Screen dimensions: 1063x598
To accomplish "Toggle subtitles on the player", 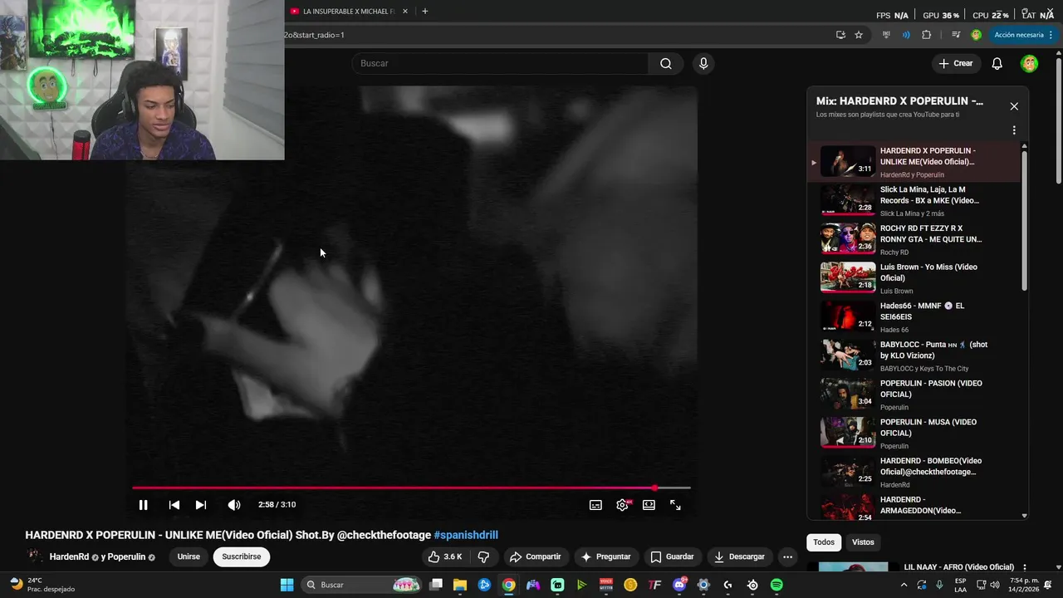I will click(595, 505).
